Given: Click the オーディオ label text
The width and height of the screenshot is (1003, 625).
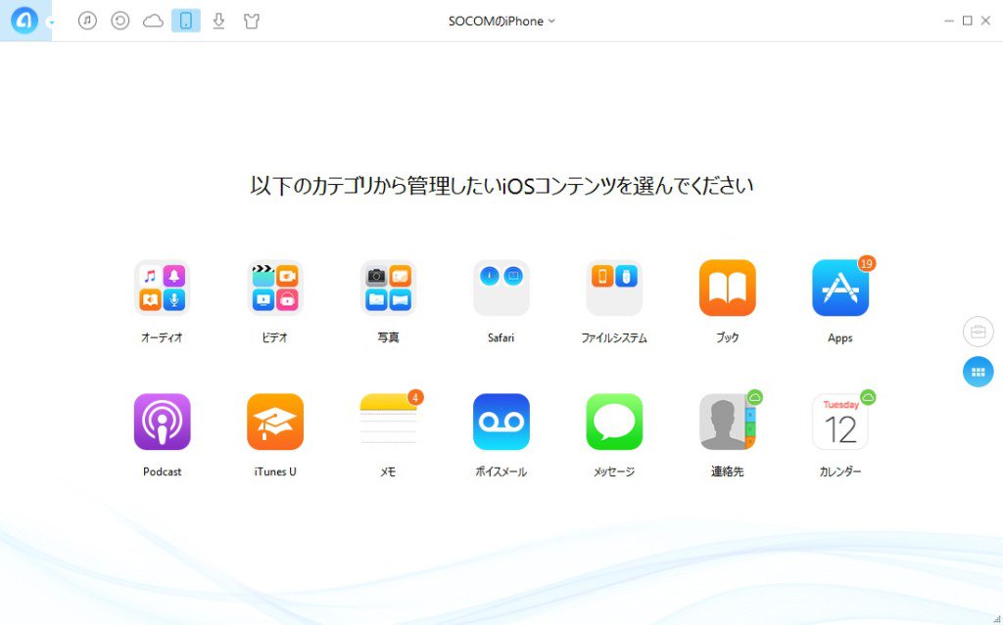Looking at the screenshot, I should pyautogui.click(x=162, y=337).
